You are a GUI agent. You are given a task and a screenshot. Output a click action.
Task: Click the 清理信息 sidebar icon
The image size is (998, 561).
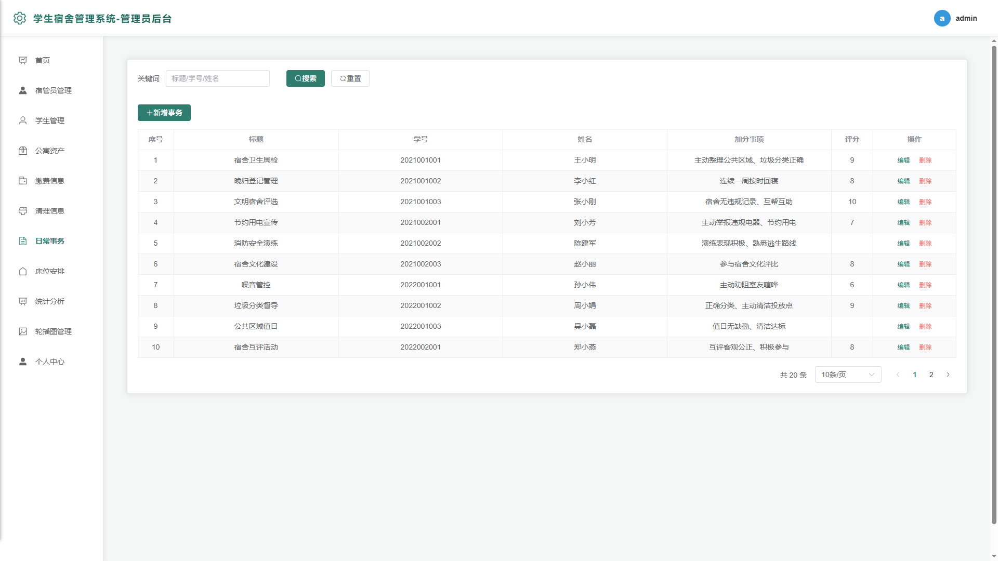point(23,211)
